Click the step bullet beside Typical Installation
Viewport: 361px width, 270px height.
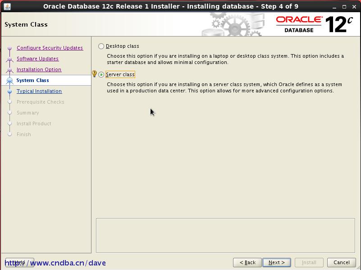(x=9, y=92)
